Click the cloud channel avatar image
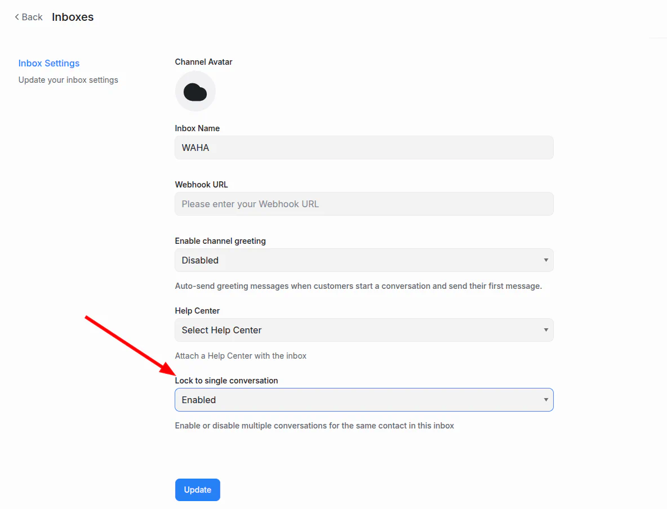 [x=195, y=91]
